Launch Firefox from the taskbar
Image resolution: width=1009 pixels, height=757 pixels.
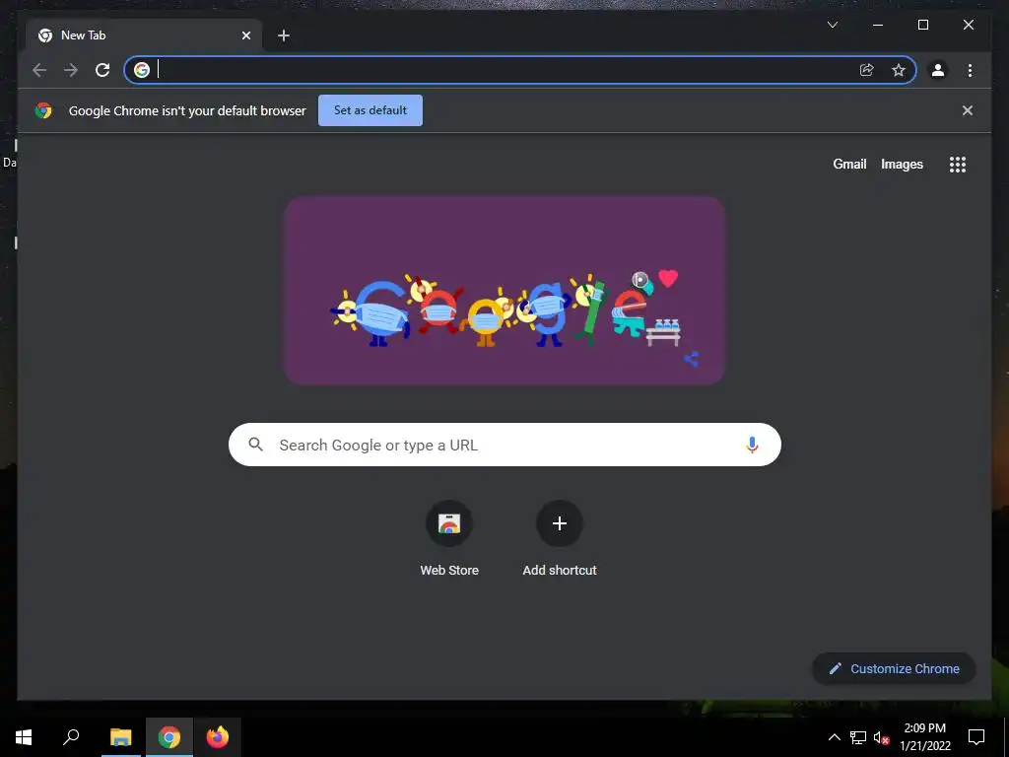pyautogui.click(x=218, y=737)
